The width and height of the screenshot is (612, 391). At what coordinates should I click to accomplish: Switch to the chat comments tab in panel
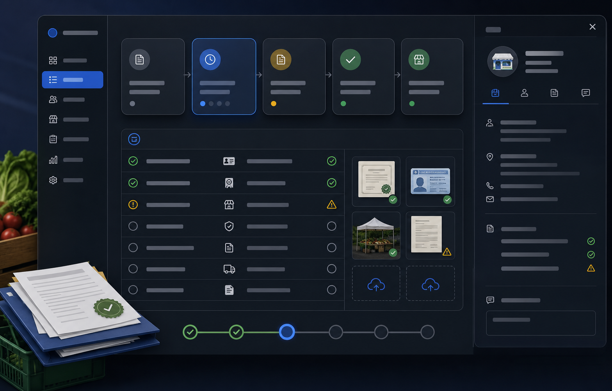[x=585, y=93]
